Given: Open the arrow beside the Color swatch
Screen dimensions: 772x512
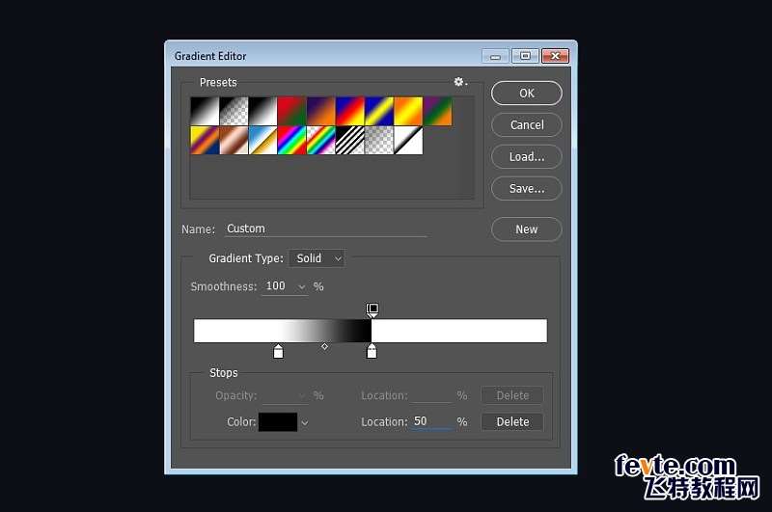Looking at the screenshot, I should click(305, 422).
